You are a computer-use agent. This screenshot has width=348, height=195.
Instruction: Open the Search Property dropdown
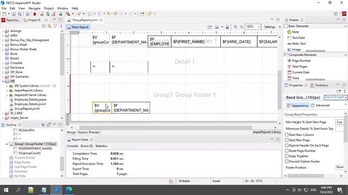[x=346, y=97]
